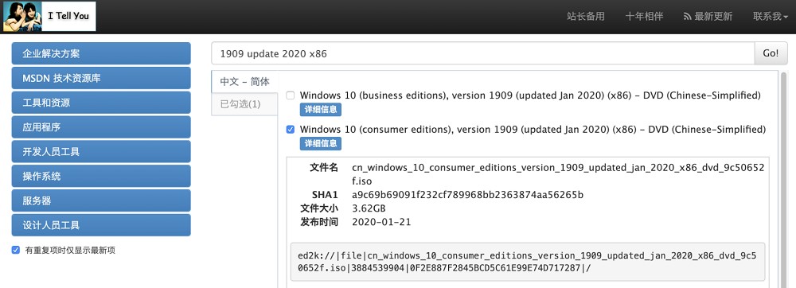Open 十年相伴 navigation link
The width and height of the screenshot is (796, 288).
pyautogui.click(x=644, y=16)
